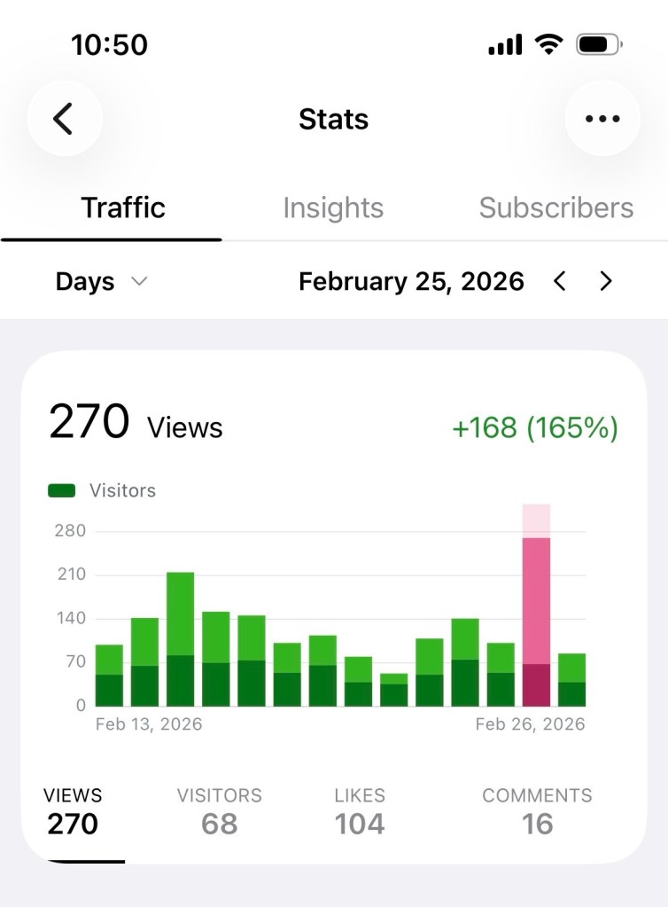
Task: Show the Comments metric with 16
Action: point(537,811)
